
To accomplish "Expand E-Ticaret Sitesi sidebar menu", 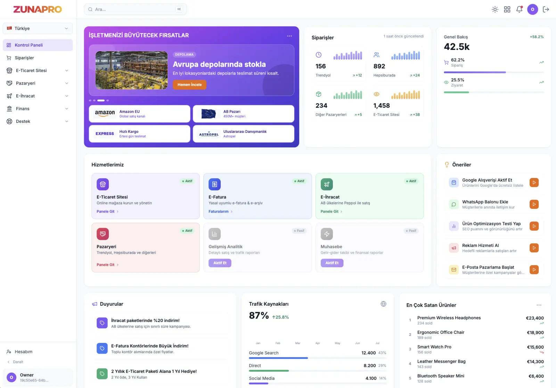I will point(38,70).
